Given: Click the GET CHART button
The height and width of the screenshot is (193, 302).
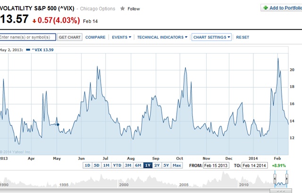Looking at the screenshot, I should 69,37.
